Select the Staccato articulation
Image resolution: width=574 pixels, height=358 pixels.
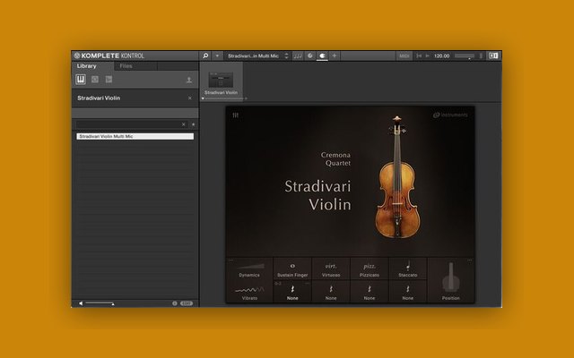(x=408, y=269)
